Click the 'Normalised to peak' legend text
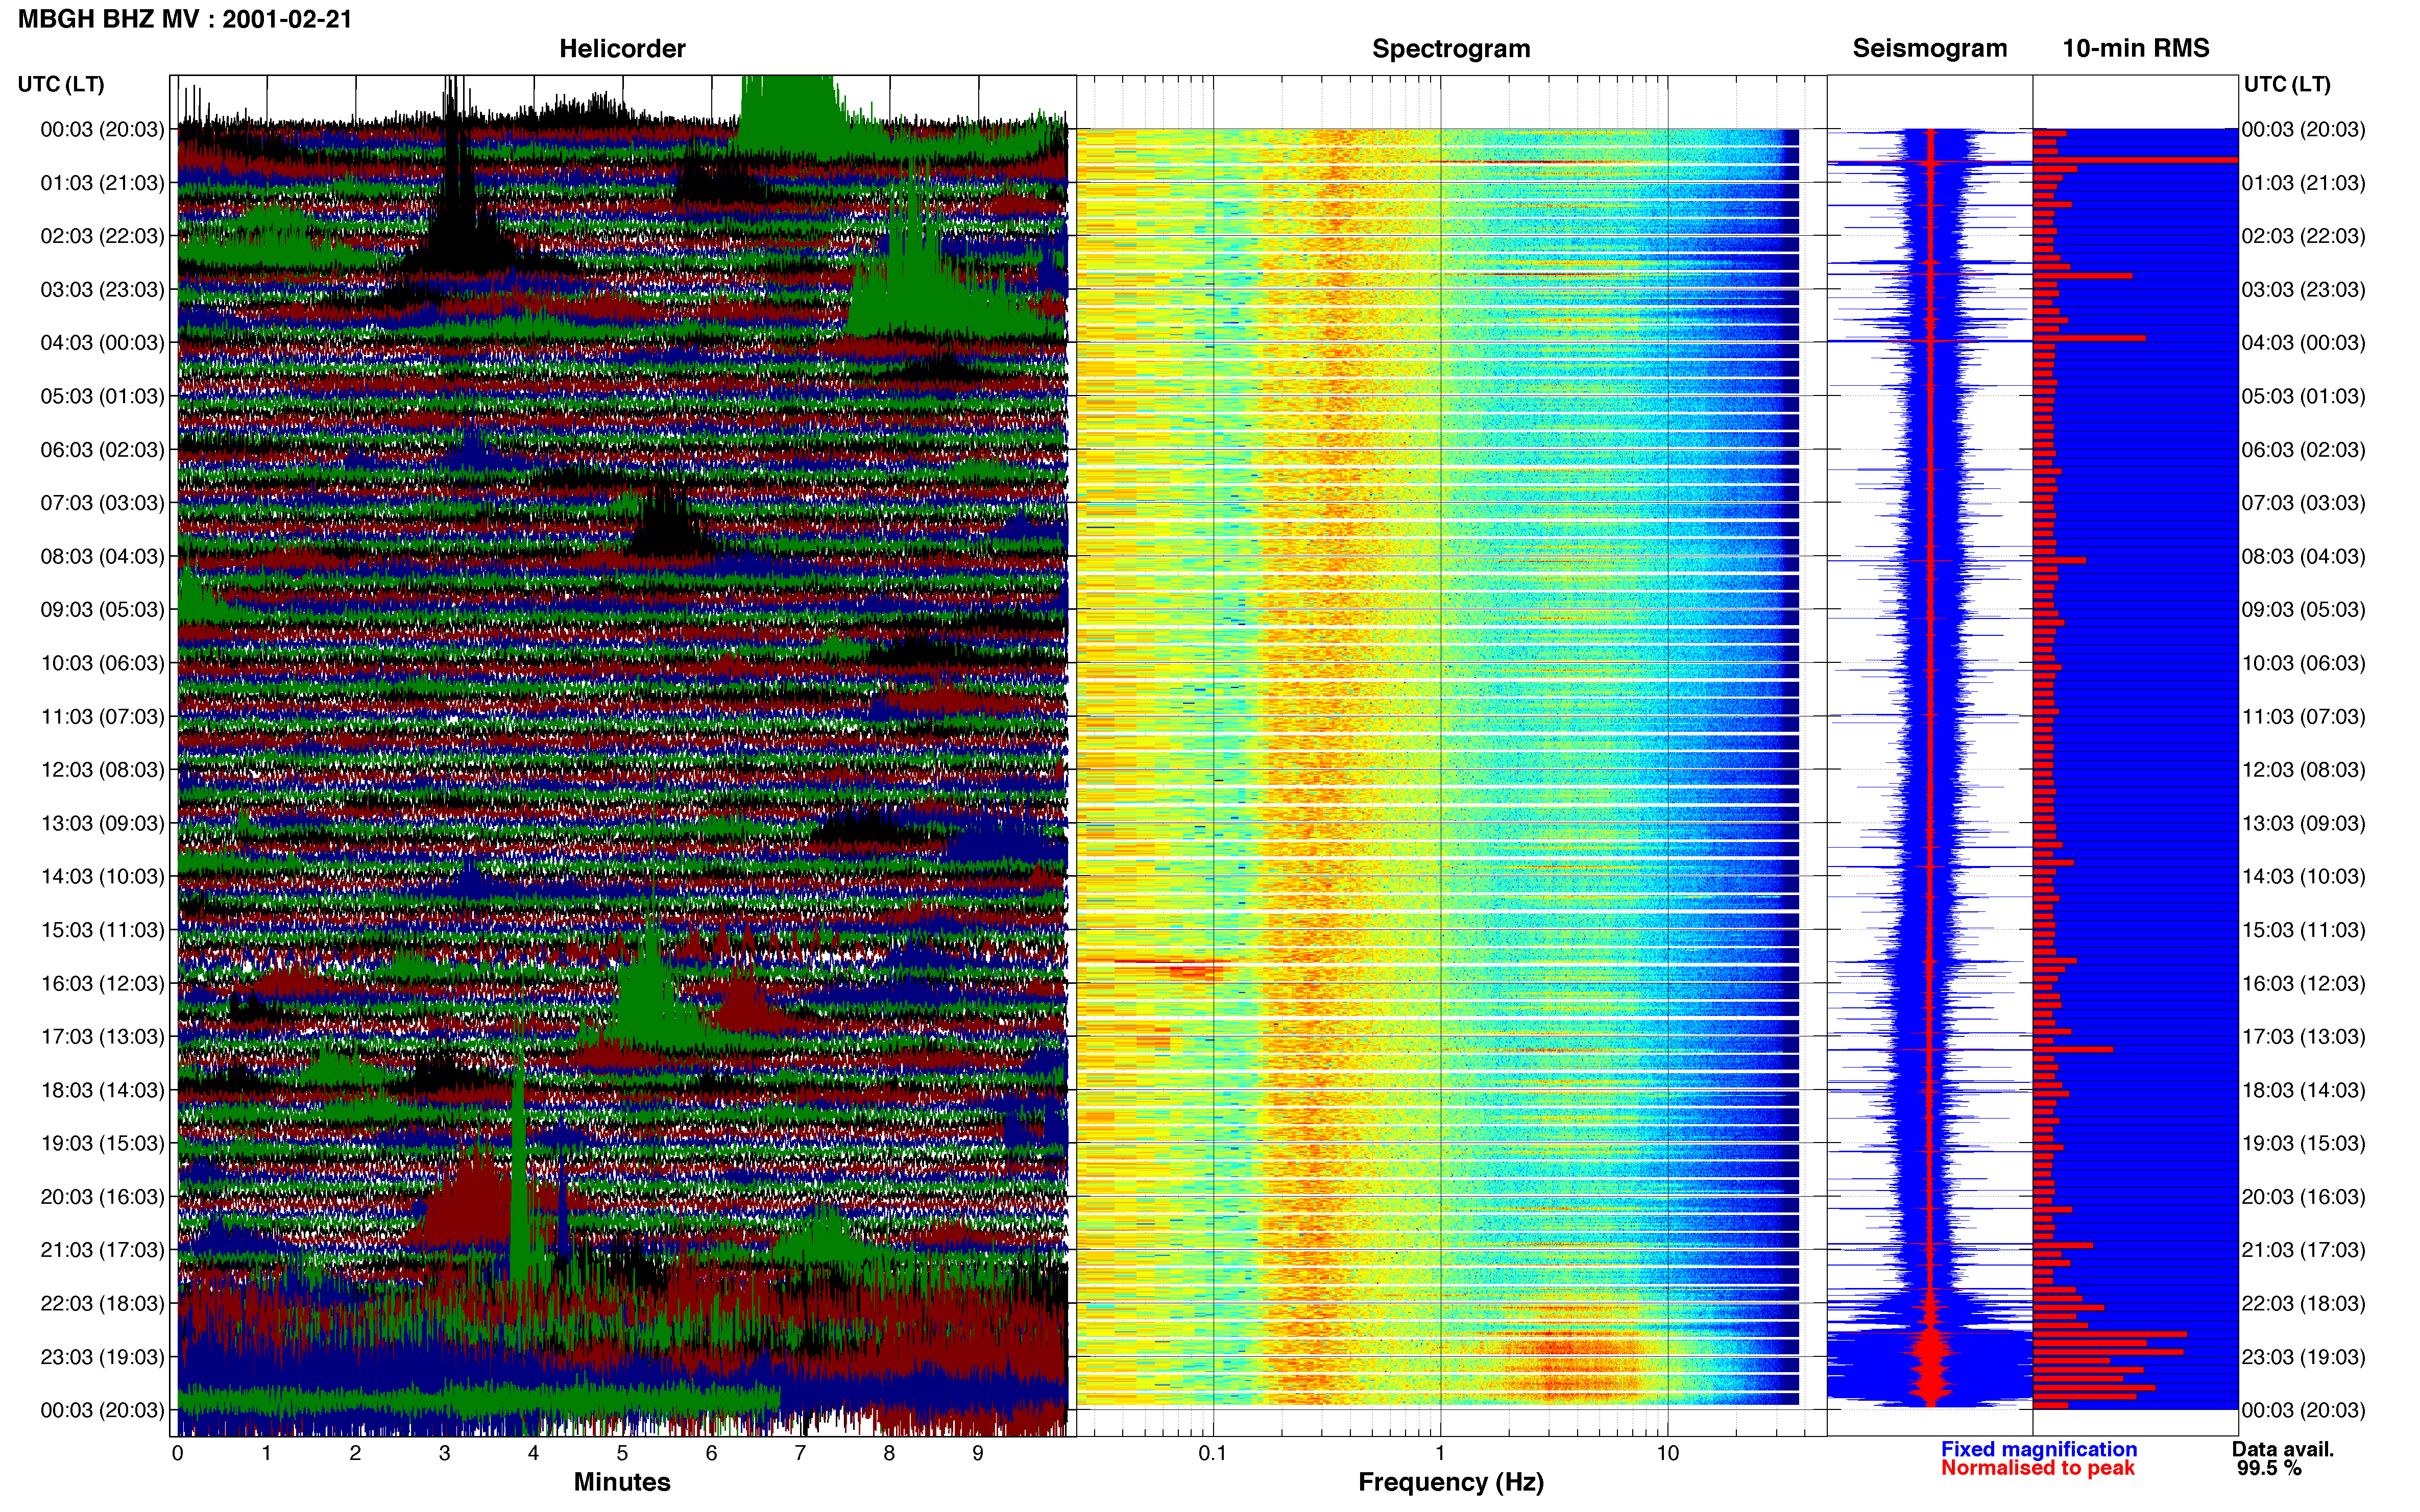2420x1512 pixels. 2038,1468
